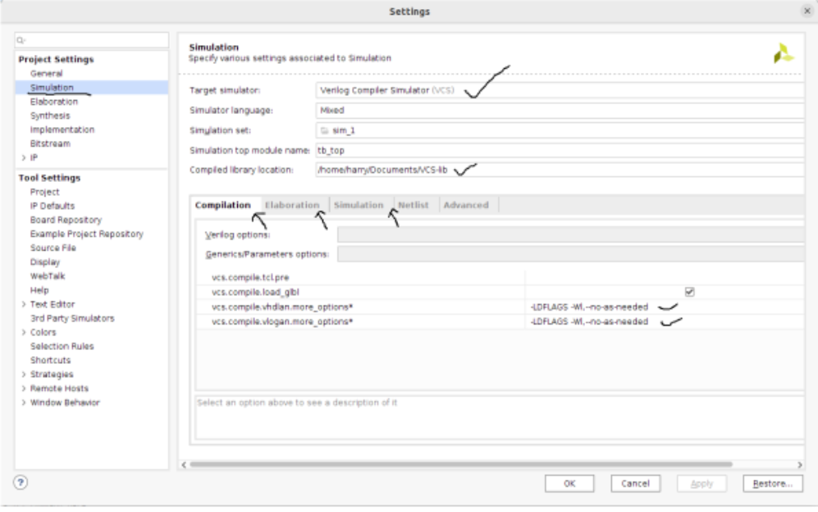Open the Advanced tab
The image size is (818, 512).
[x=466, y=205]
